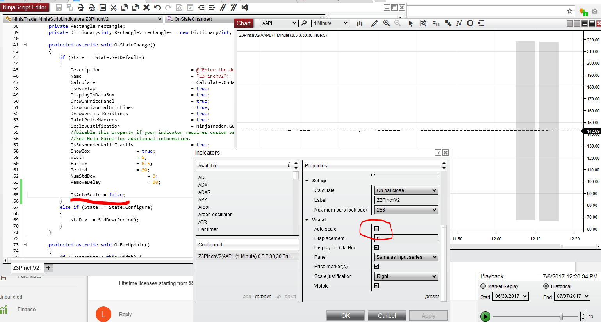Image resolution: width=601 pixels, height=322 pixels.
Task: Switch to the Z3PinchV2 editor tab
Action: (26, 268)
